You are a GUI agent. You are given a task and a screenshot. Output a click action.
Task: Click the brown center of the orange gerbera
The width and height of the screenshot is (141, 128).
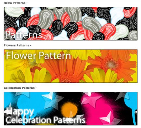[x=112, y=64]
